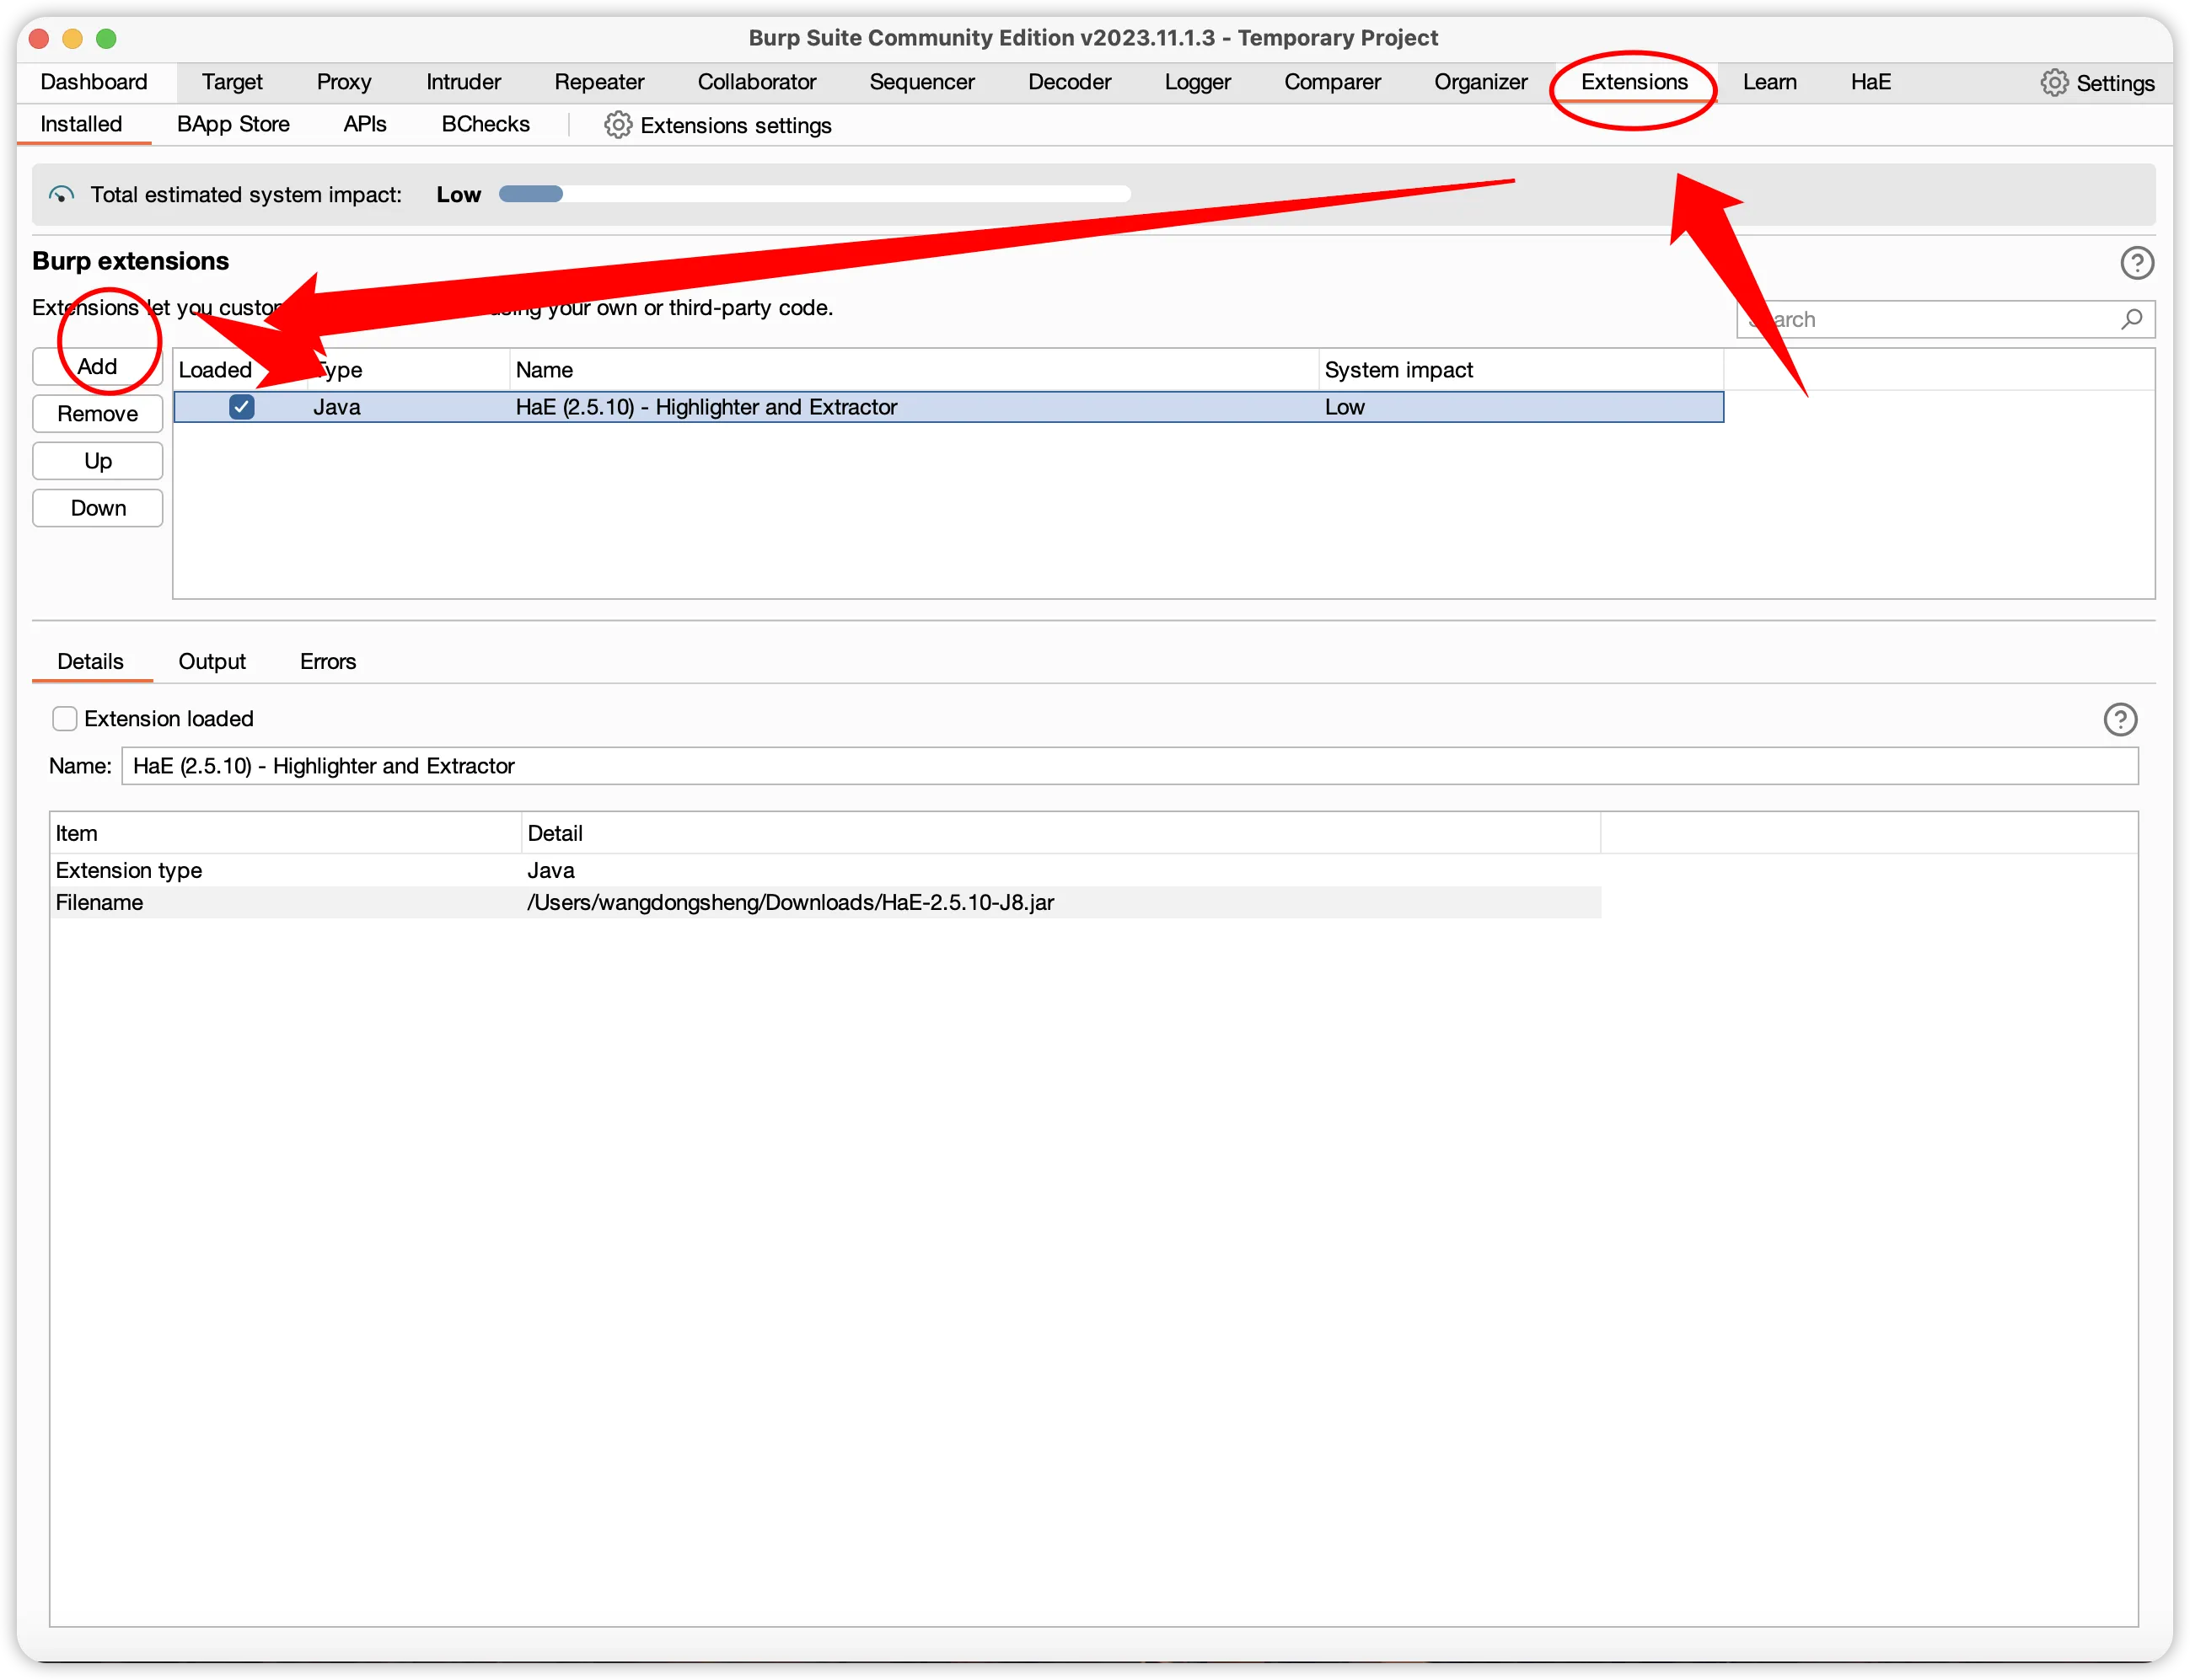Uncheck the Loaded checkbox for HaE
Image resolution: width=2190 pixels, height=1680 pixels.
241,407
